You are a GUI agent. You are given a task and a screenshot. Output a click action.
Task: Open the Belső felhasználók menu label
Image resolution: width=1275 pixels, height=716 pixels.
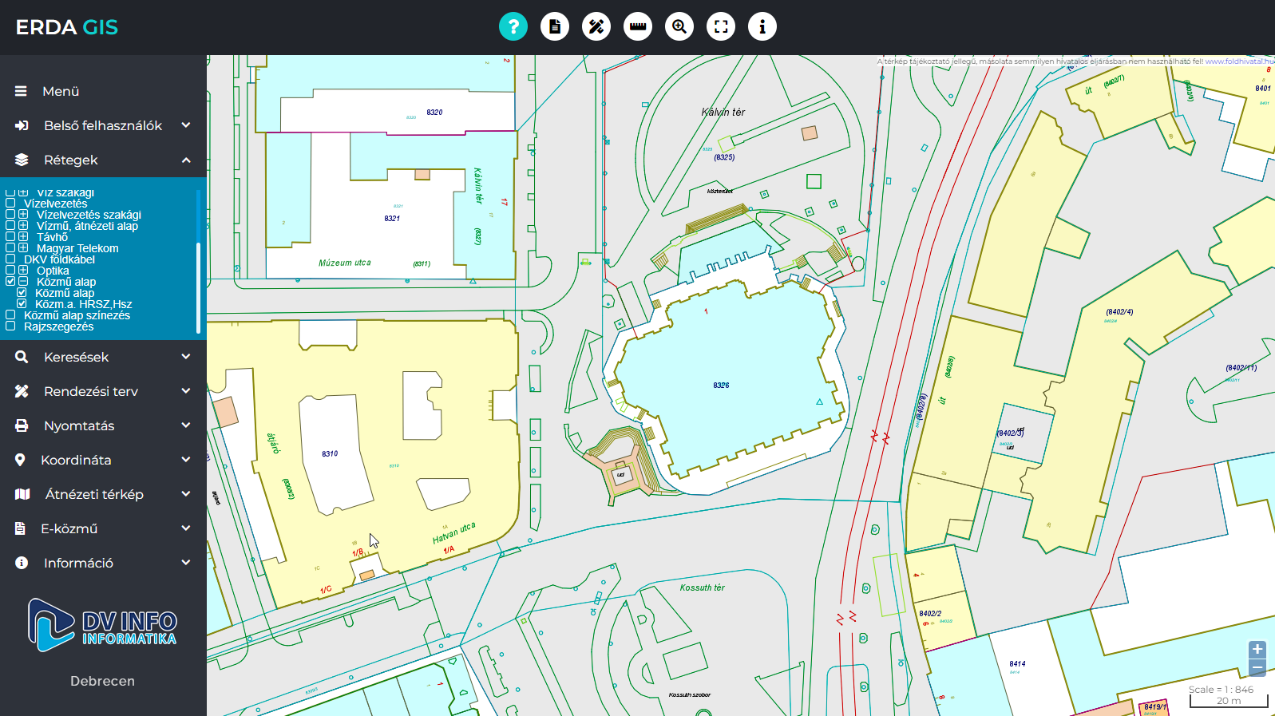tap(103, 125)
